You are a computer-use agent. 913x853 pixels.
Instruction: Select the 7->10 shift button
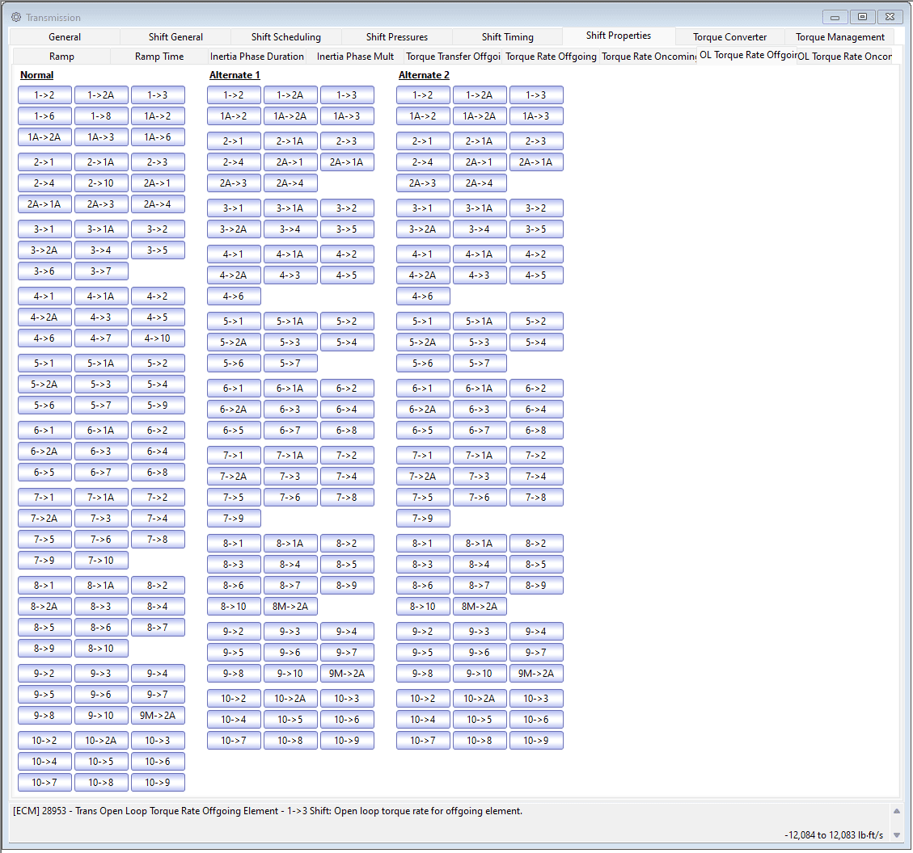point(101,561)
